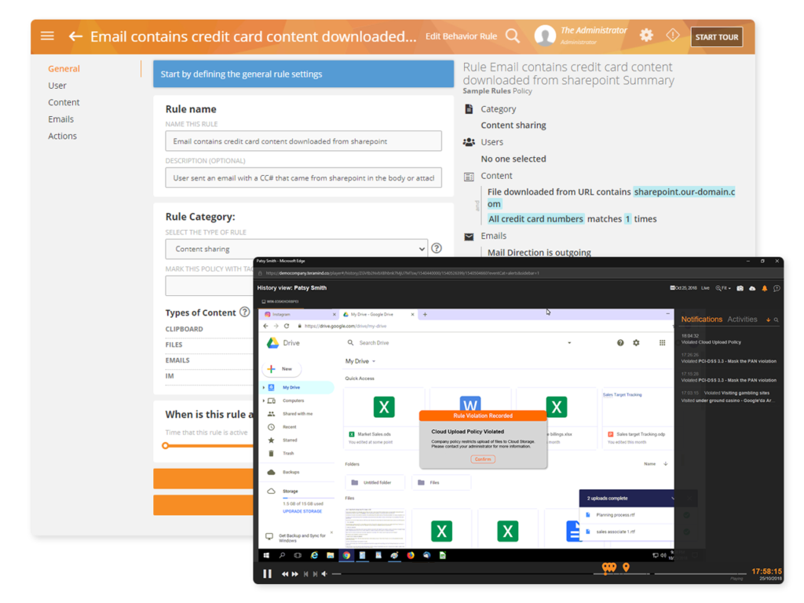Pause the session recording playback
Image resolution: width=804 pixels, height=603 pixels.
[267, 574]
